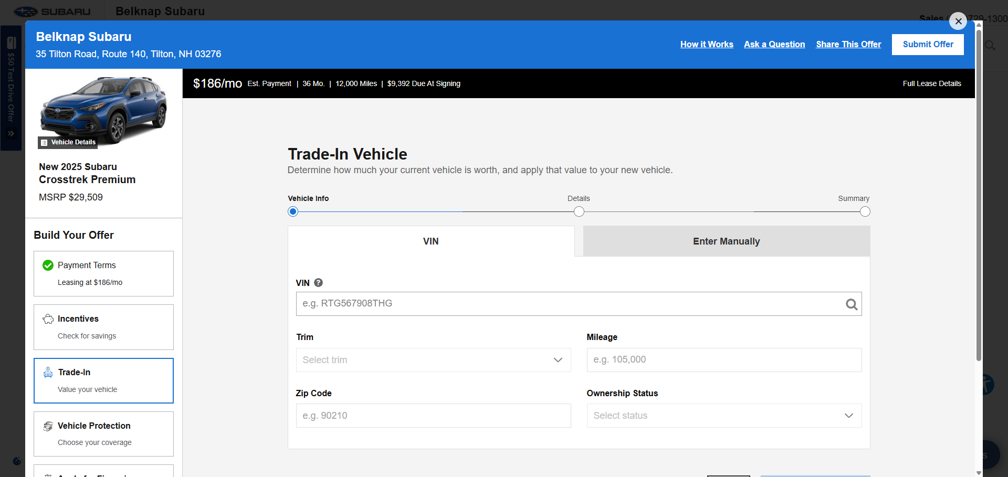Click the Subaru logo in header
This screenshot has width=1008, height=477.
(52, 12)
